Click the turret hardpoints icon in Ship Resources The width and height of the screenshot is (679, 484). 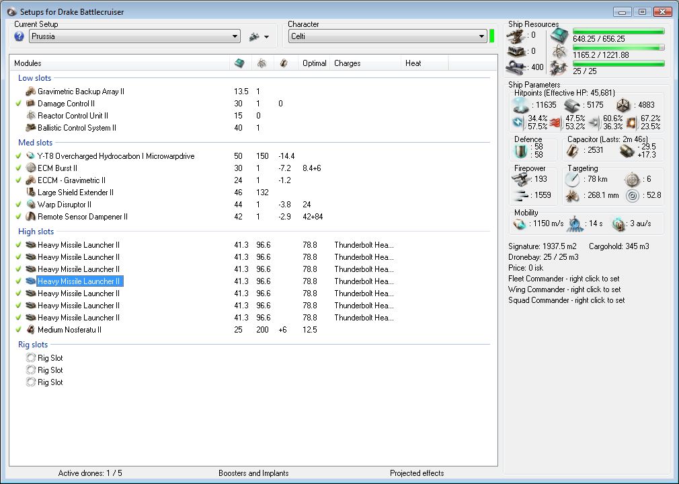point(516,36)
